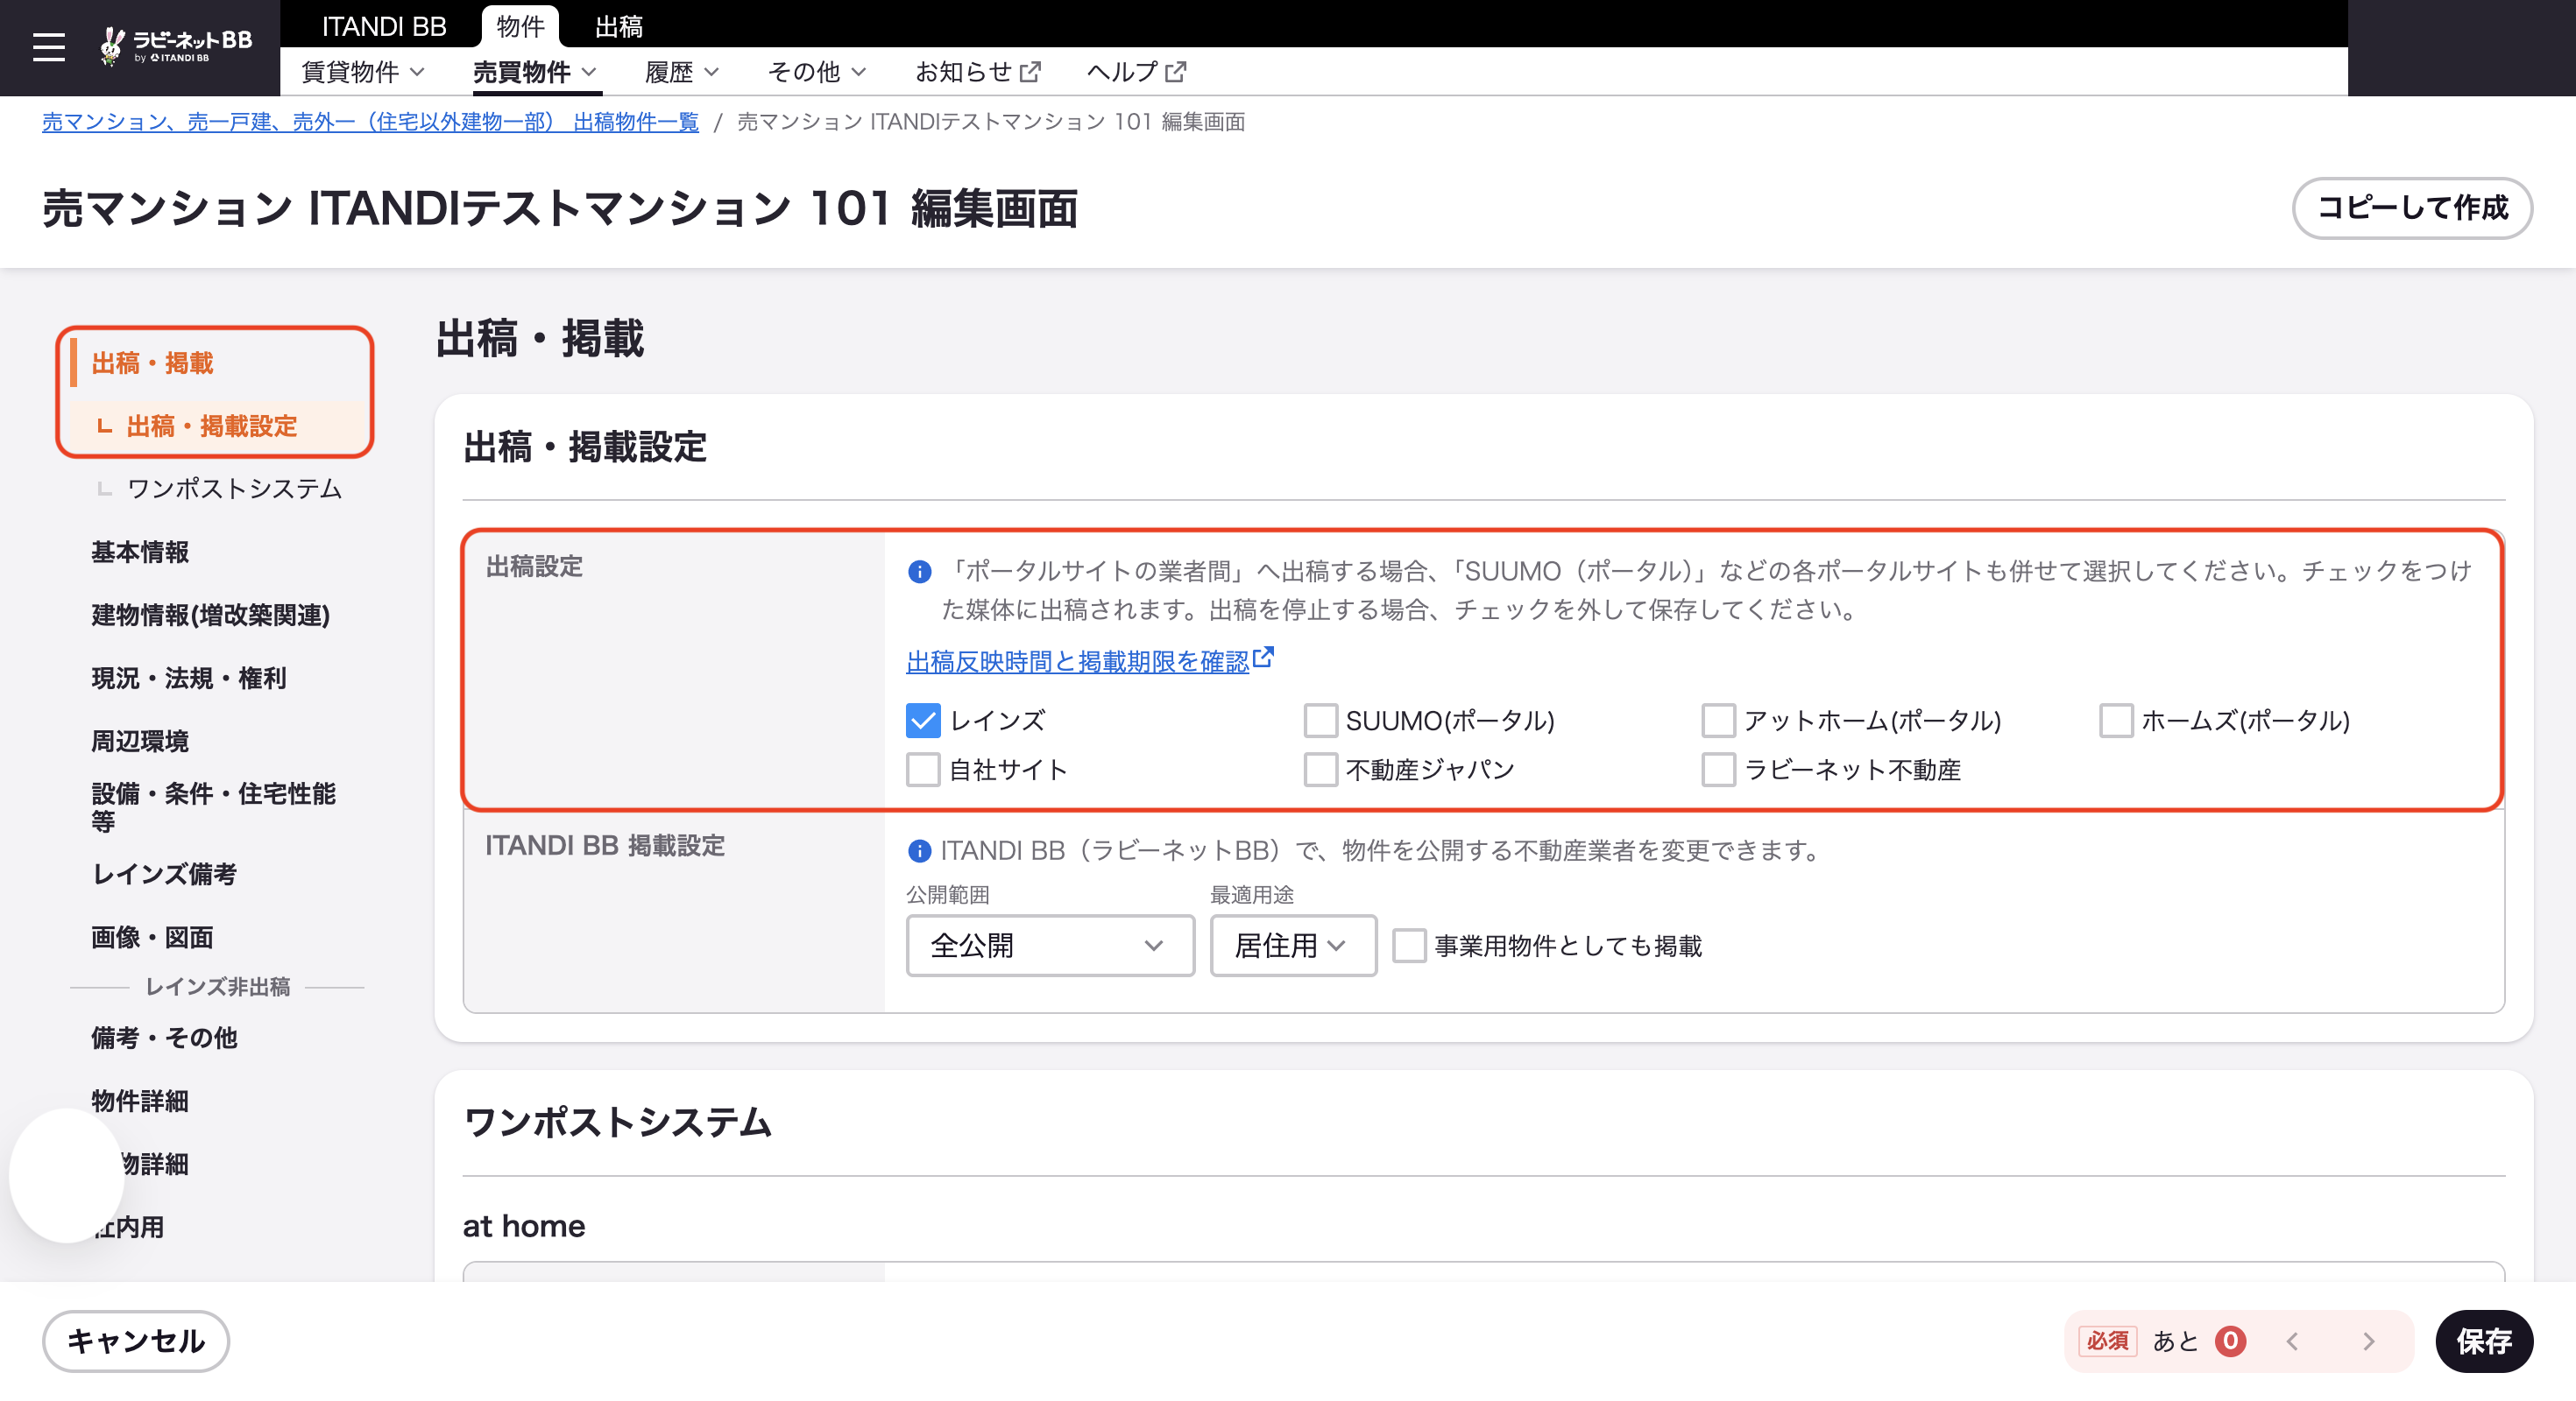The height and width of the screenshot is (1401, 2576).
Task: Jump to 画像・図面 section
Action: 152,937
